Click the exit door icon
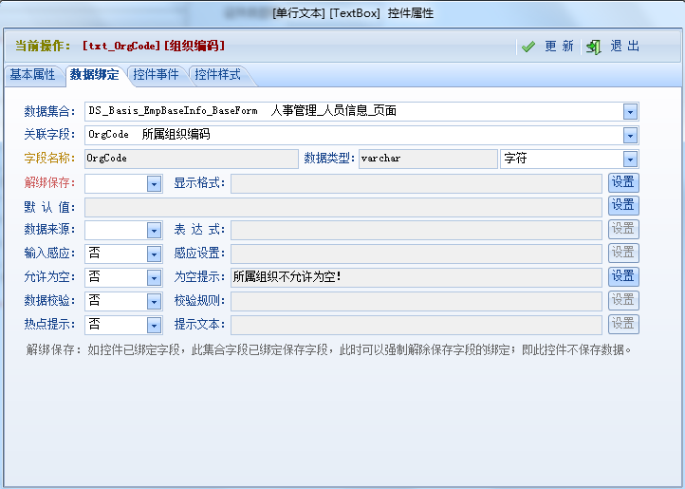The width and height of the screenshot is (685, 489). (595, 47)
